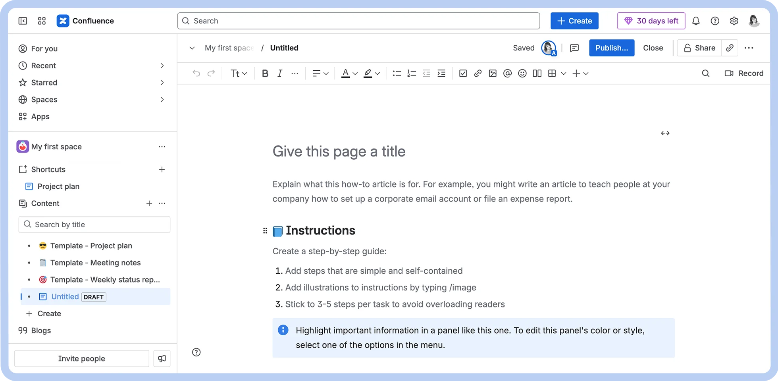Publish the current page
This screenshot has width=778, height=381.
click(611, 48)
